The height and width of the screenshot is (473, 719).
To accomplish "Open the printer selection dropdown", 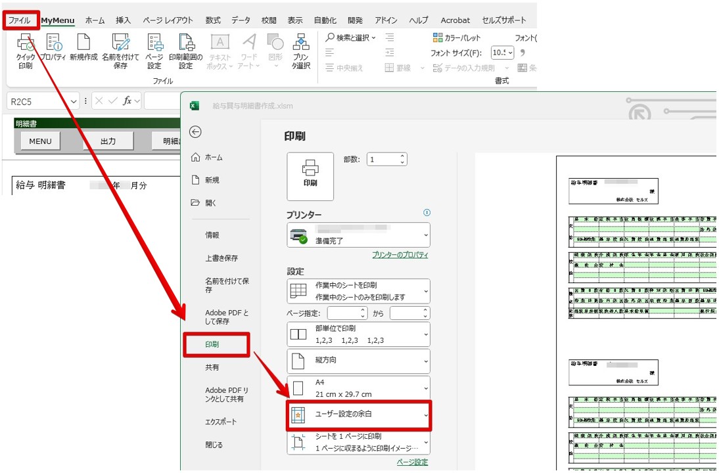I will (x=359, y=235).
